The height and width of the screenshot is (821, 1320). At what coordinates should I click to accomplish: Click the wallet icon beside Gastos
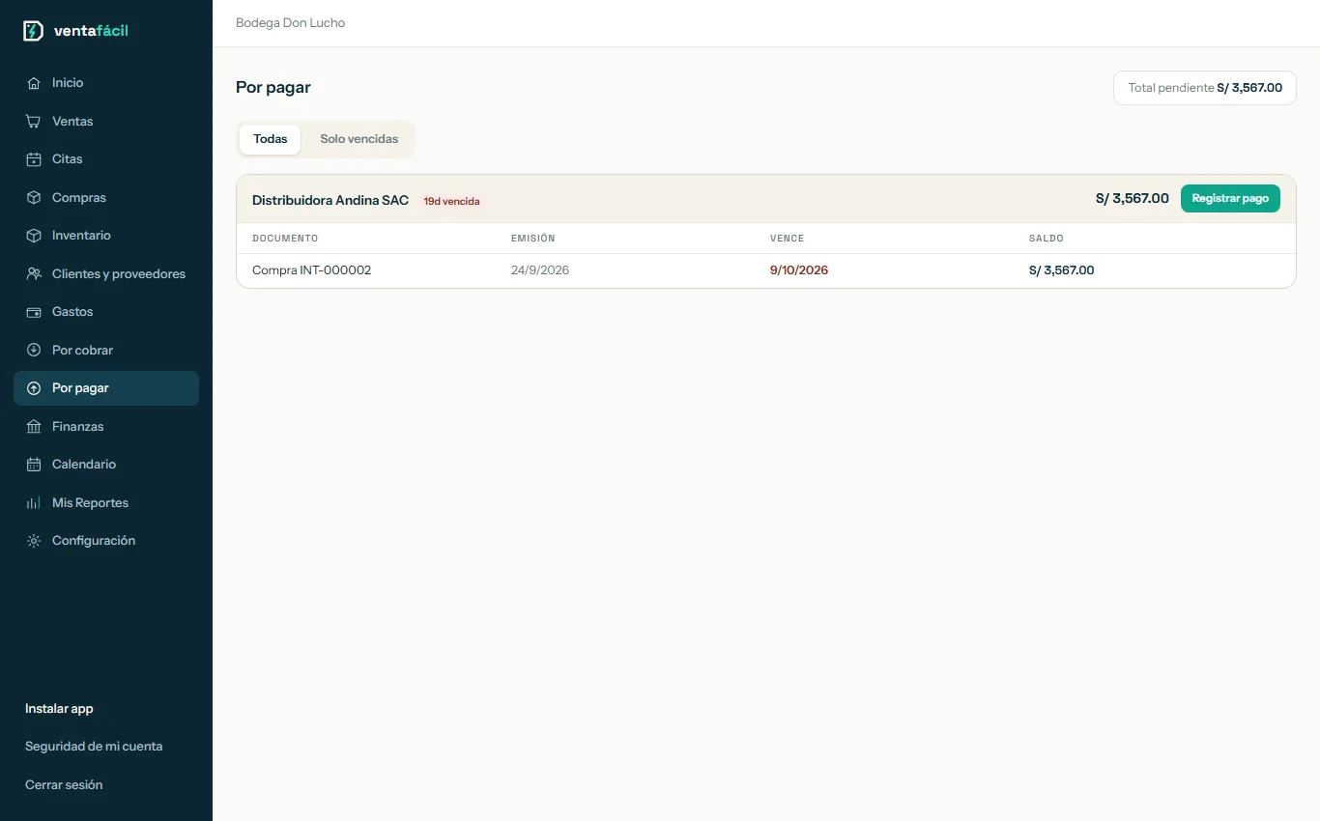34,312
